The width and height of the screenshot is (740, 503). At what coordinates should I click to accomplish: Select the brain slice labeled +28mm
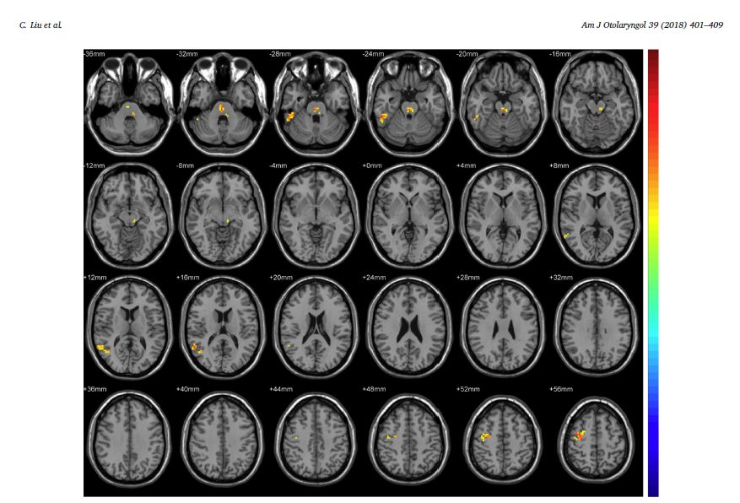coord(503,327)
